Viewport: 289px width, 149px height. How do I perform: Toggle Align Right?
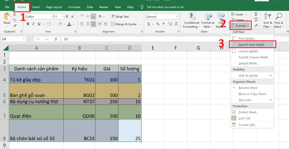pos(93,24)
